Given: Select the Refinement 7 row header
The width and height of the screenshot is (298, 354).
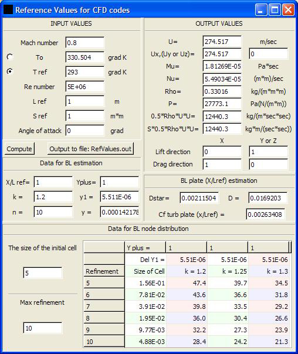Looking at the screenshot, I should (104, 307).
